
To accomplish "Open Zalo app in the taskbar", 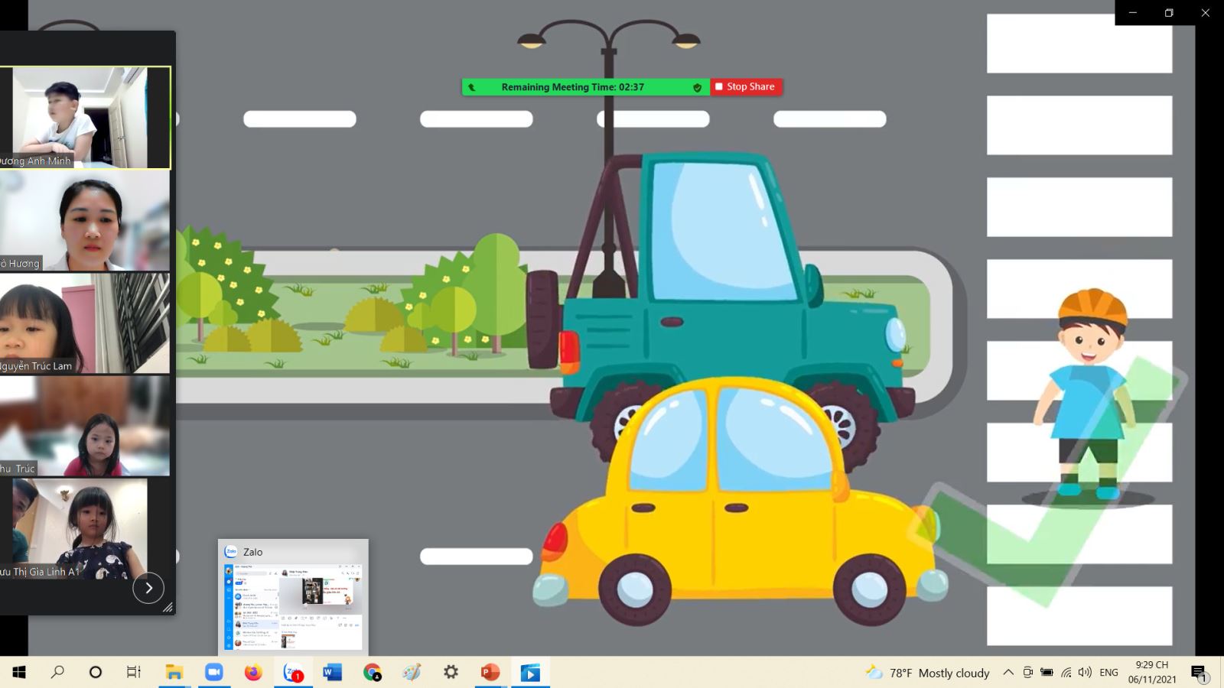I will pyautogui.click(x=293, y=673).
